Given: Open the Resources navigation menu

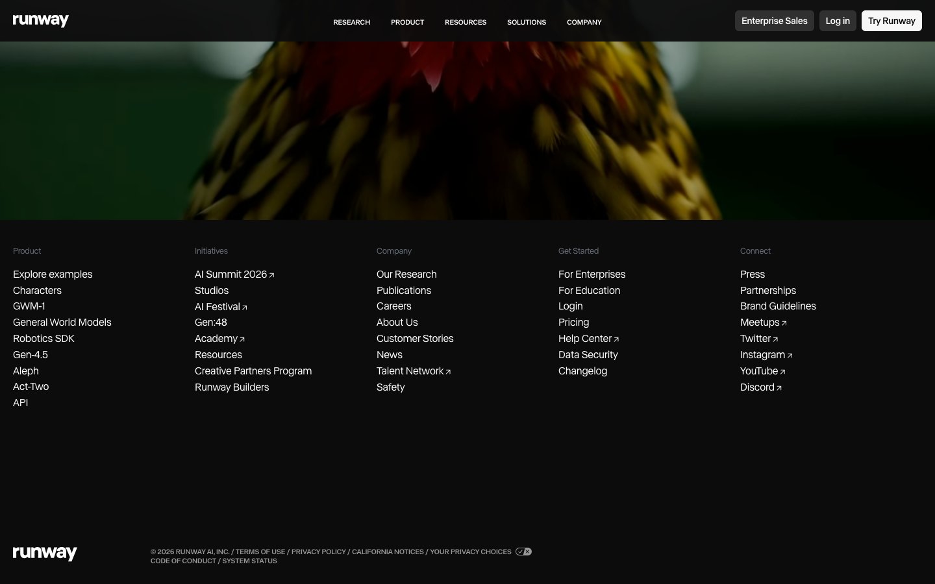Looking at the screenshot, I should [x=465, y=22].
